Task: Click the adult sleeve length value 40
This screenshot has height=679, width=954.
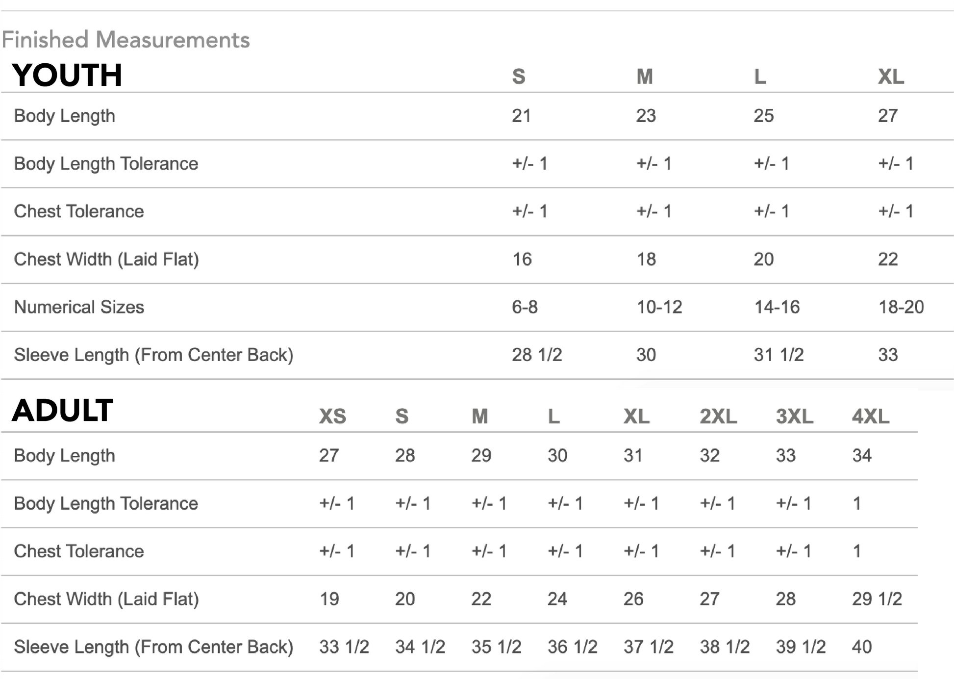Action: tap(861, 647)
